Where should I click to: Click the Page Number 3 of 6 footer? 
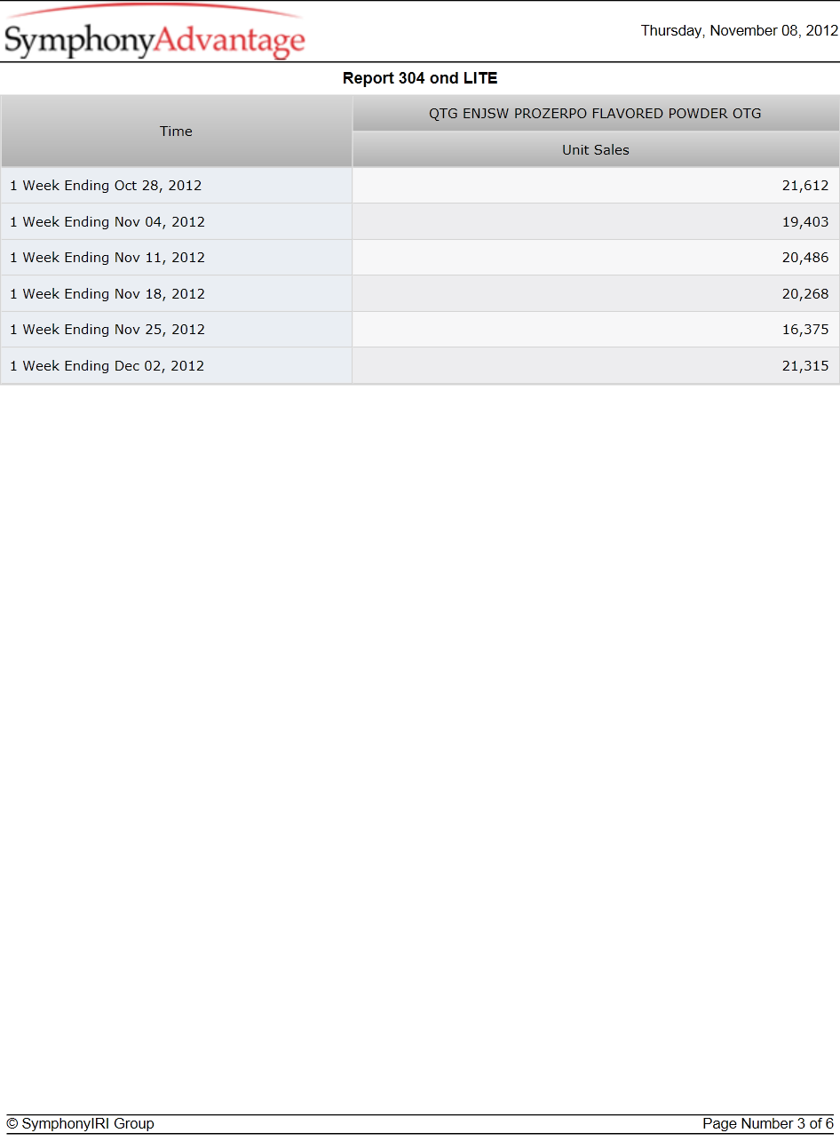click(x=768, y=1124)
